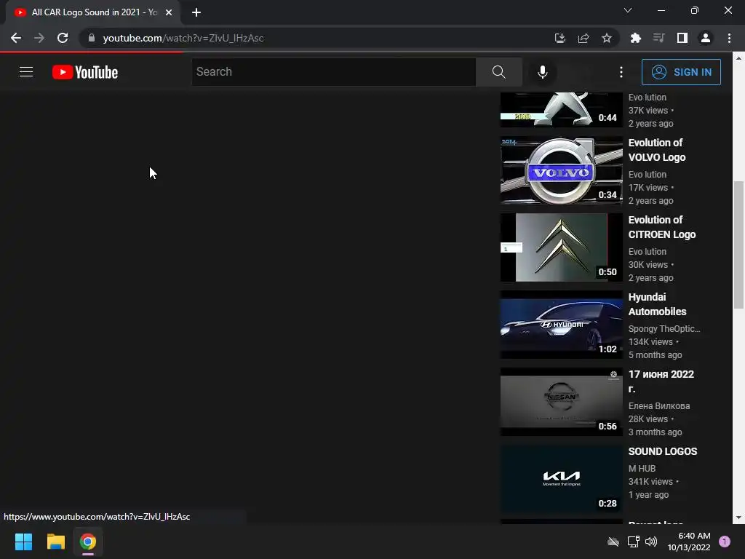The image size is (745, 559).
Task: Open the YouTube hamburger guide menu
Action: [x=26, y=72]
